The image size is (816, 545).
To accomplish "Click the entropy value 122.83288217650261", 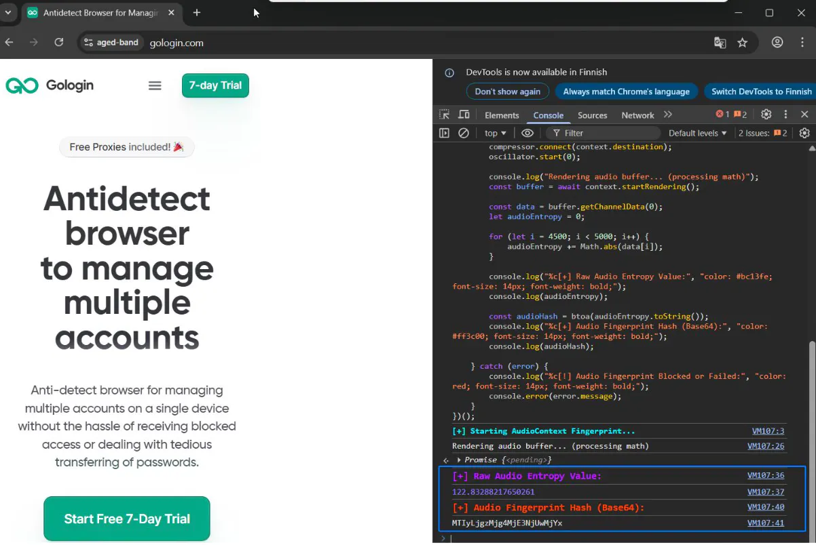I will 494,492.
